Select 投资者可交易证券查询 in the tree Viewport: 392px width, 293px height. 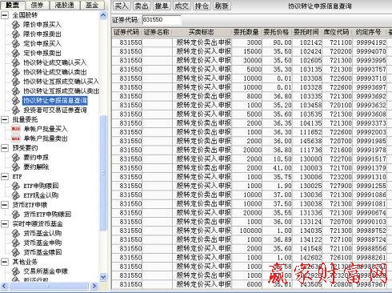pos(55,110)
